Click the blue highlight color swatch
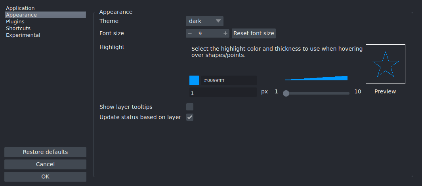This screenshot has height=186, width=422. (x=194, y=80)
